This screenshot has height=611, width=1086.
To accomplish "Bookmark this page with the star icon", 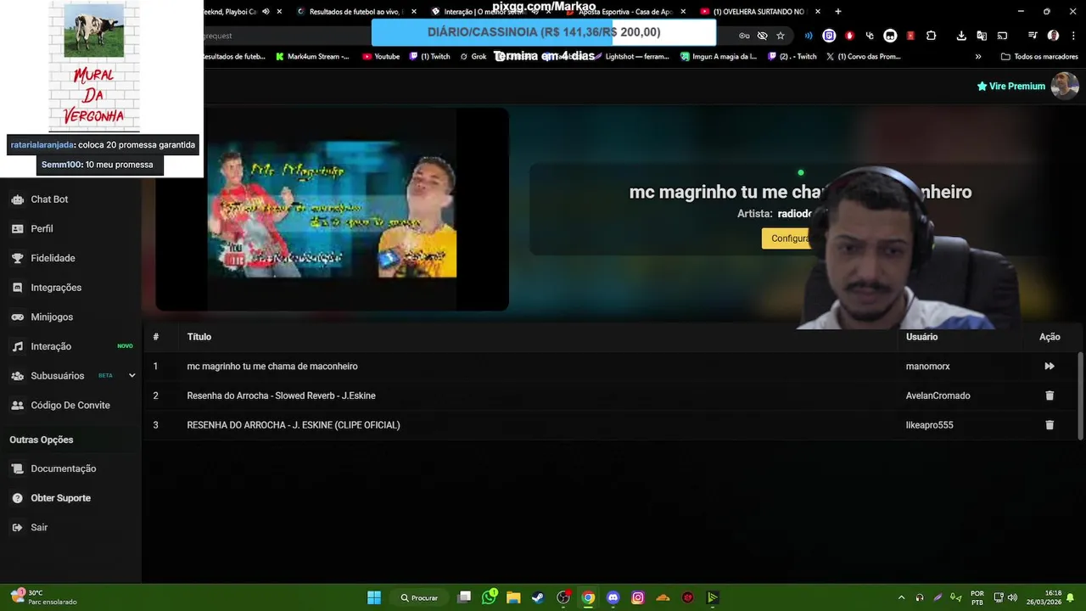I will tap(781, 36).
